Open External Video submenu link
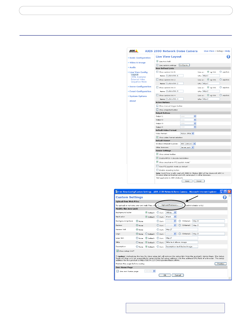The image size is (248, 329). click(x=138, y=79)
